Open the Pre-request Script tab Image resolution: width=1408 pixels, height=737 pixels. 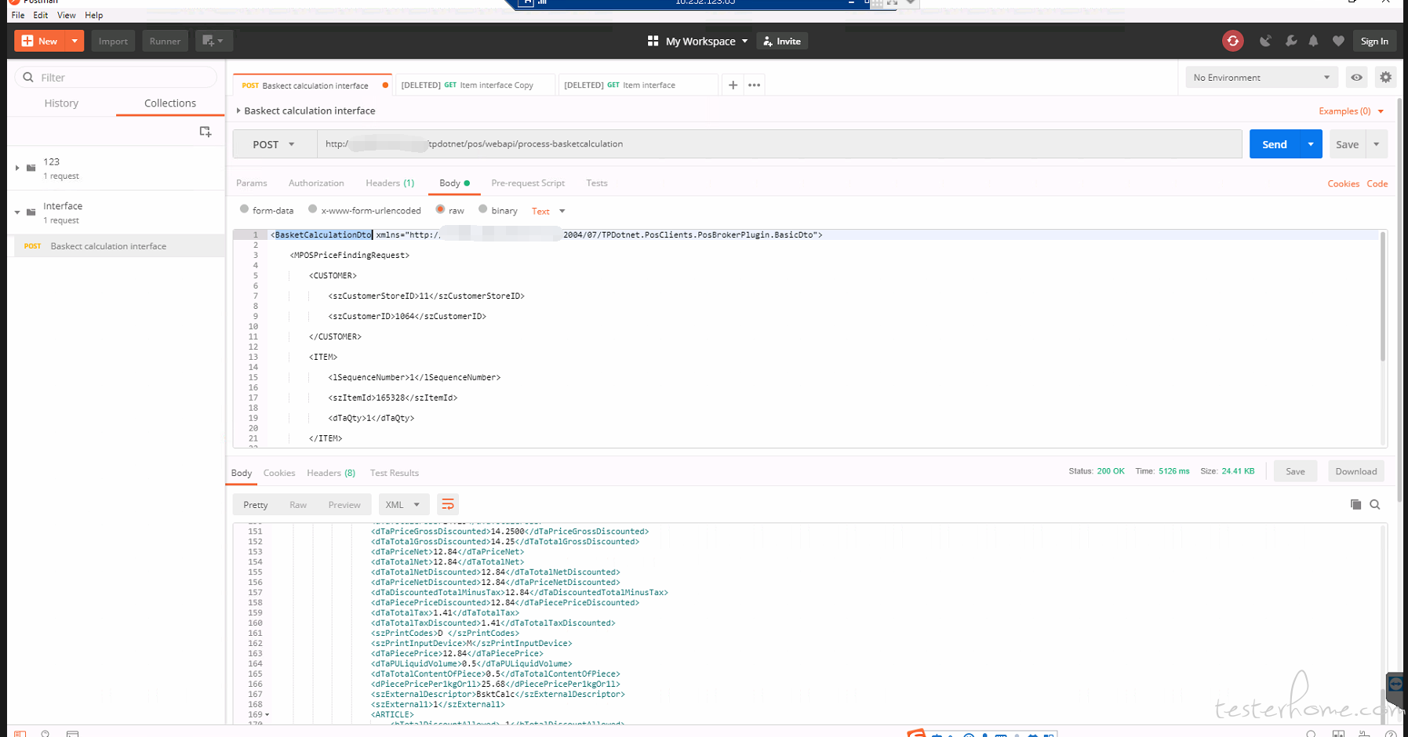coord(528,183)
